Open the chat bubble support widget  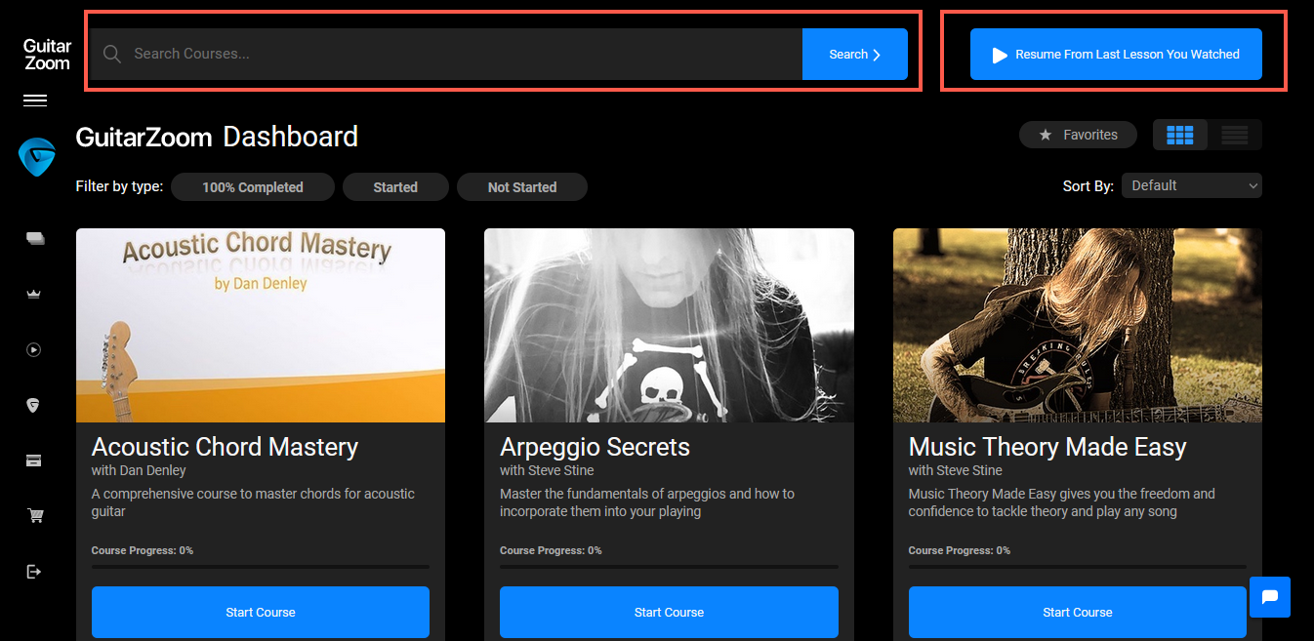pos(1270,597)
